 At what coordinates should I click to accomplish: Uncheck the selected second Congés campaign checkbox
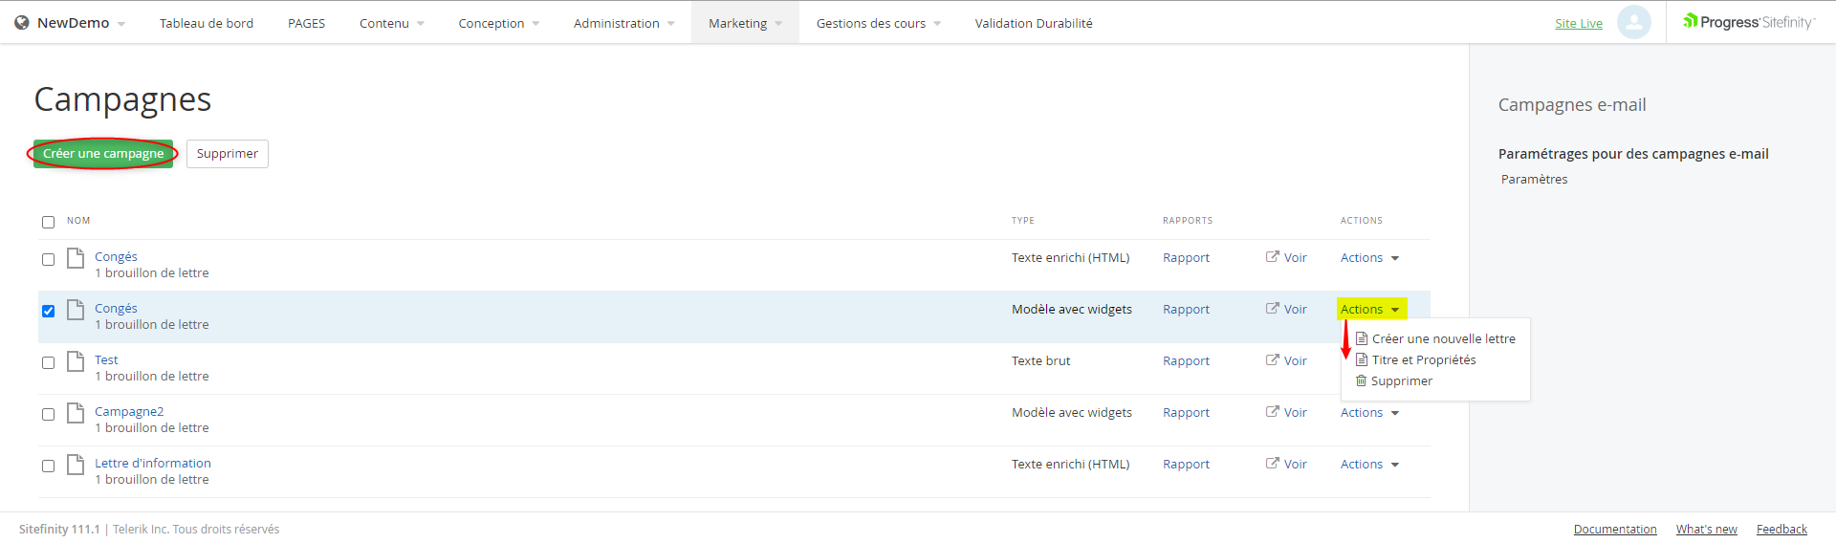tap(49, 311)
